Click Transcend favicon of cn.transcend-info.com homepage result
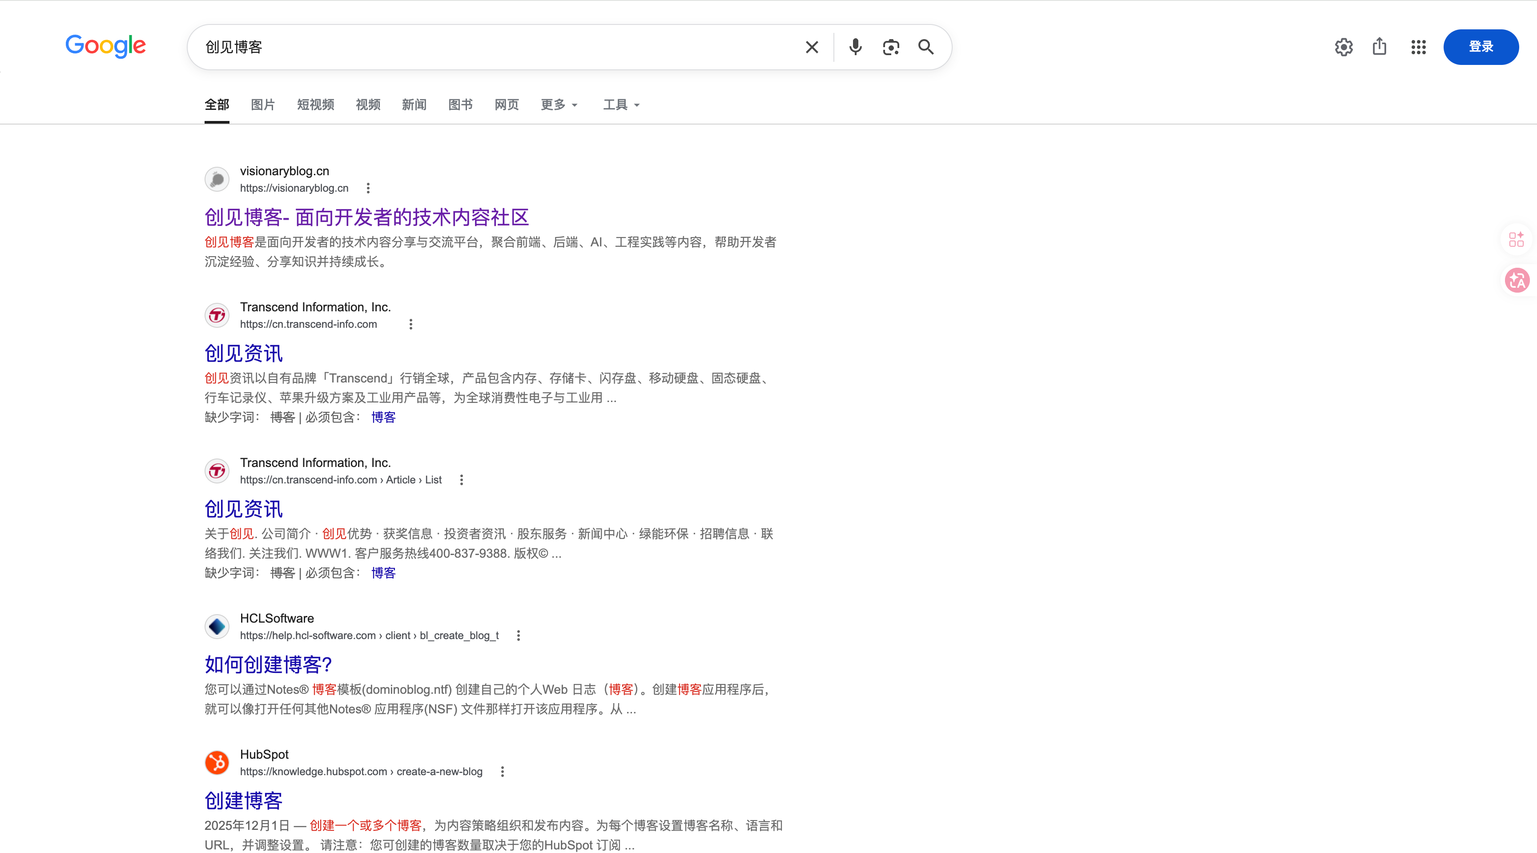This screenshot has width=1537, height=853. pyautogui.click(x=217, y=315)
